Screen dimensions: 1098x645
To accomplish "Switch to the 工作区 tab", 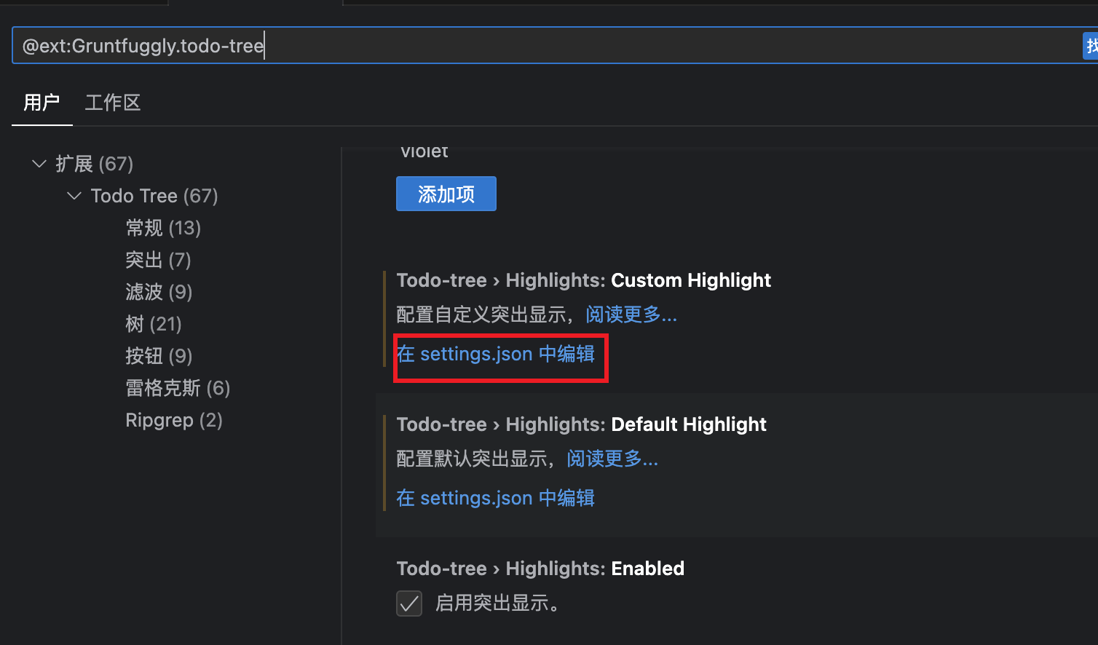I will pos(112,103).
